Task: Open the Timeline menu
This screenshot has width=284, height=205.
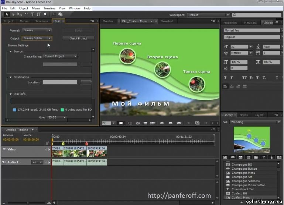Action: click(x=49, y=8)
